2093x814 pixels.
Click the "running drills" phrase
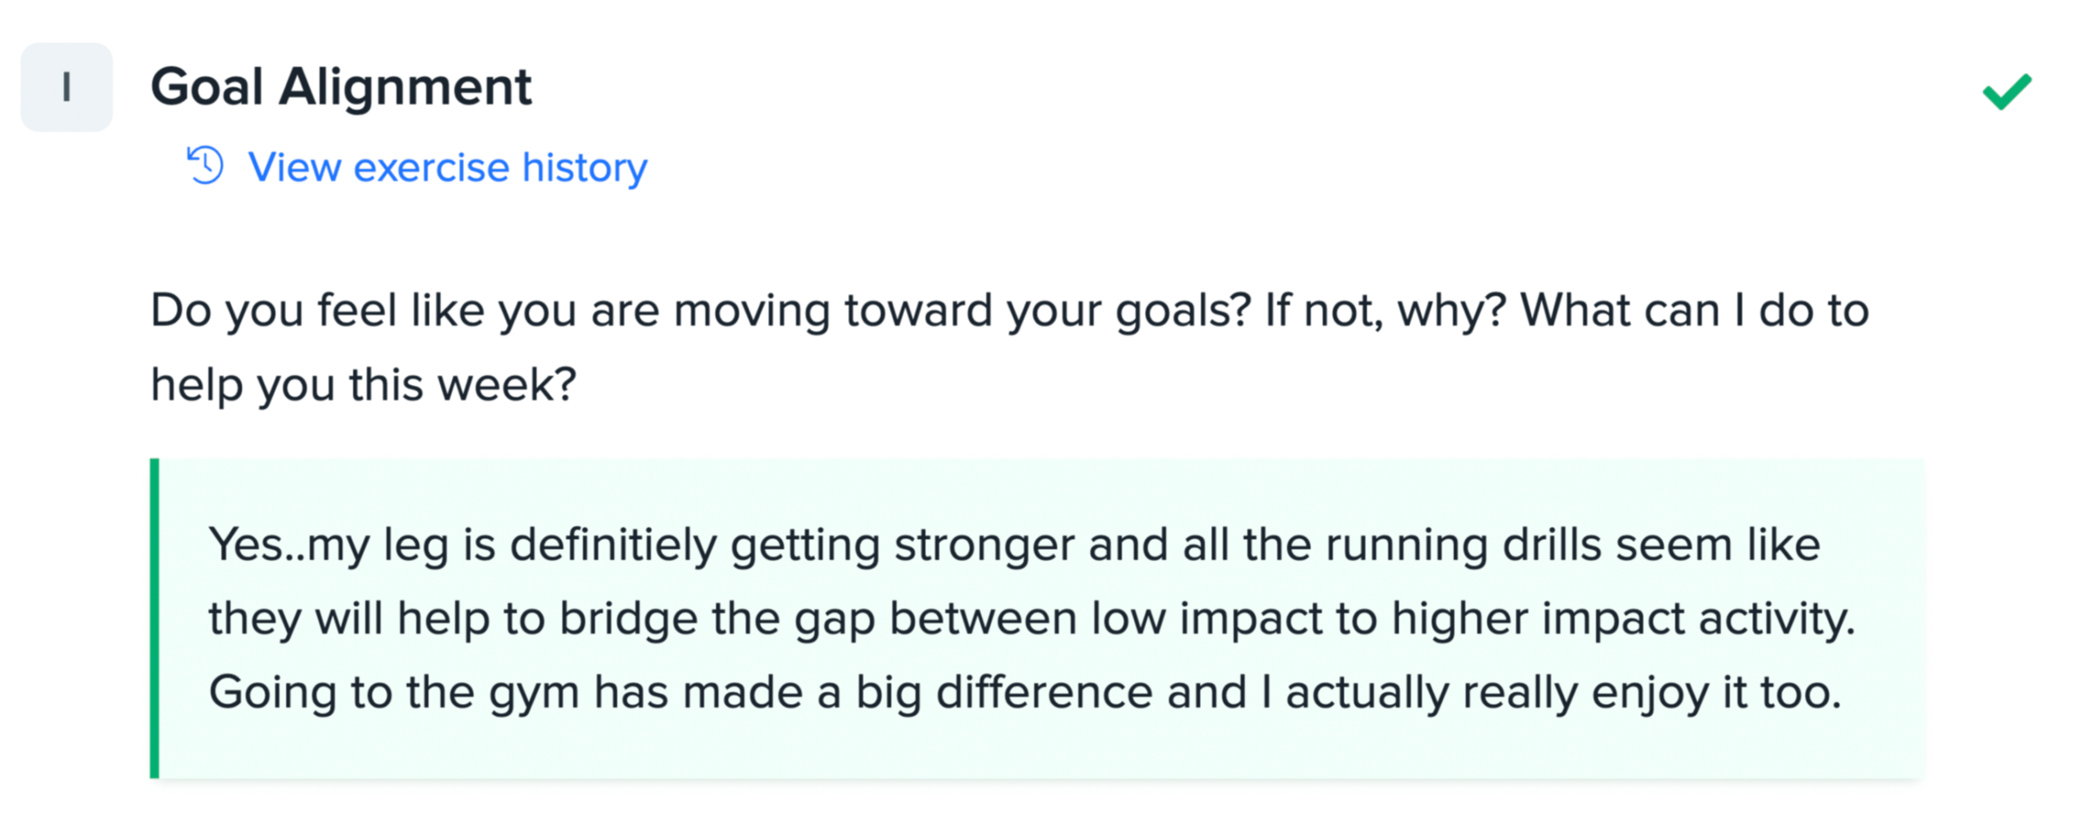[1463, 545]
